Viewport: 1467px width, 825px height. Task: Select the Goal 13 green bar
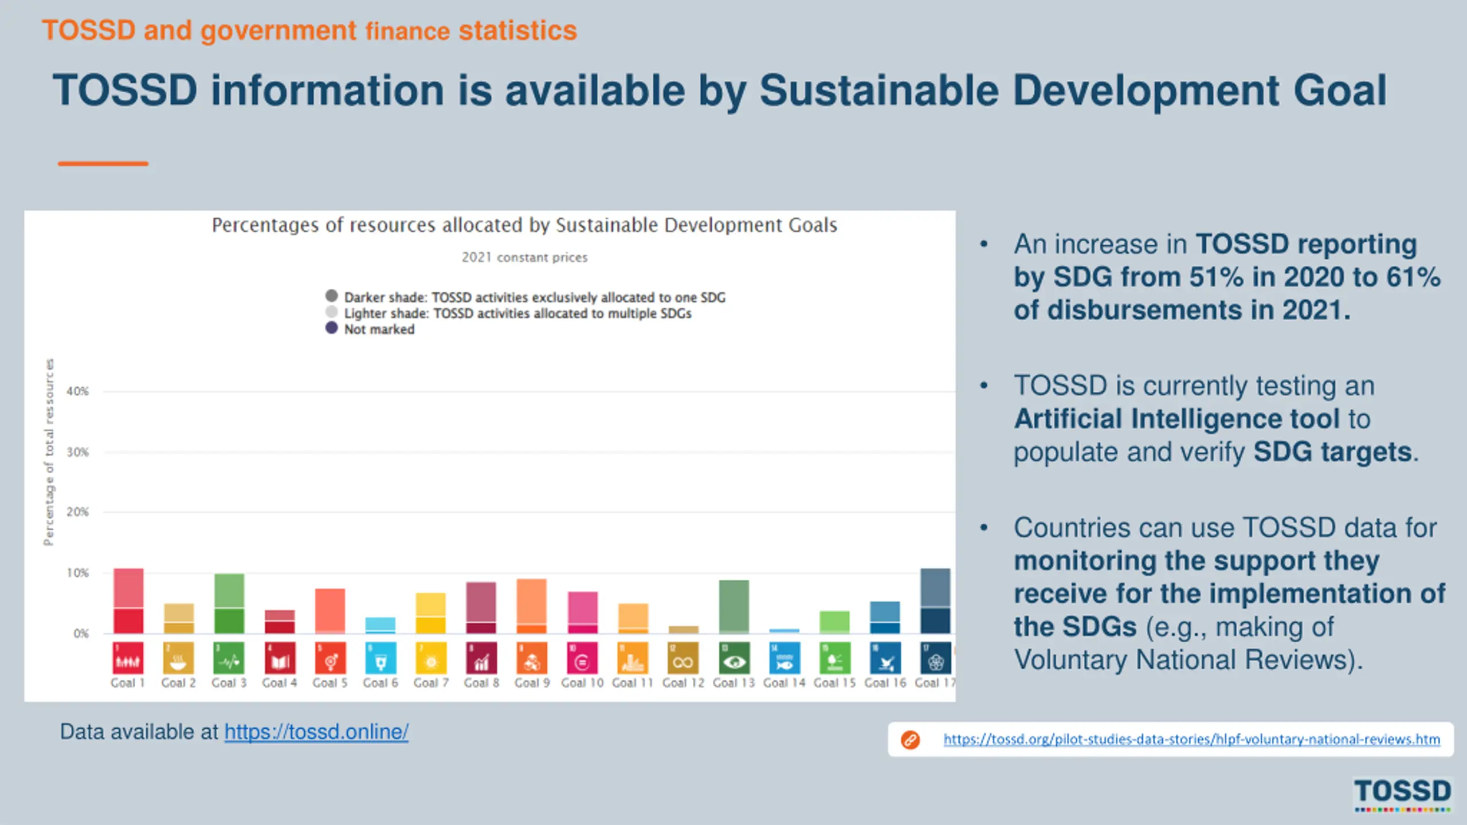[x=734, y=607]
